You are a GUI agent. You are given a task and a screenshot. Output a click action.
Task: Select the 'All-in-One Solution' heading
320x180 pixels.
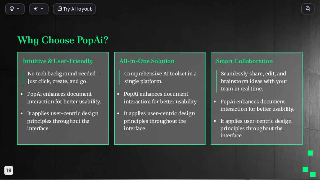147,61
